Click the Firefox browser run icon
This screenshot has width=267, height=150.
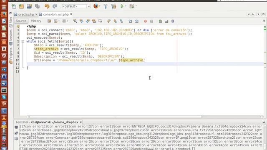[x=96, y=6]
